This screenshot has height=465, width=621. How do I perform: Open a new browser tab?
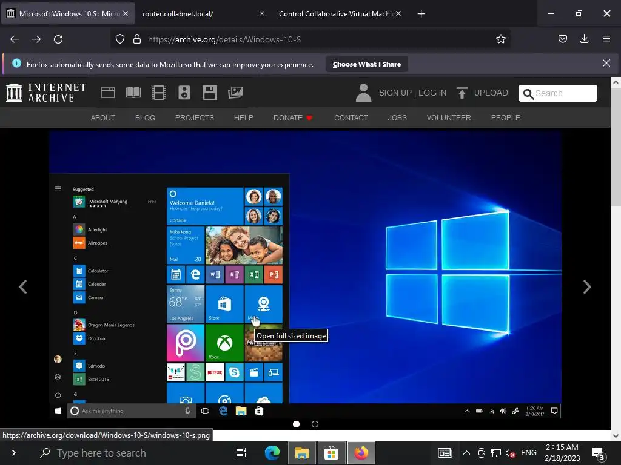421,14
